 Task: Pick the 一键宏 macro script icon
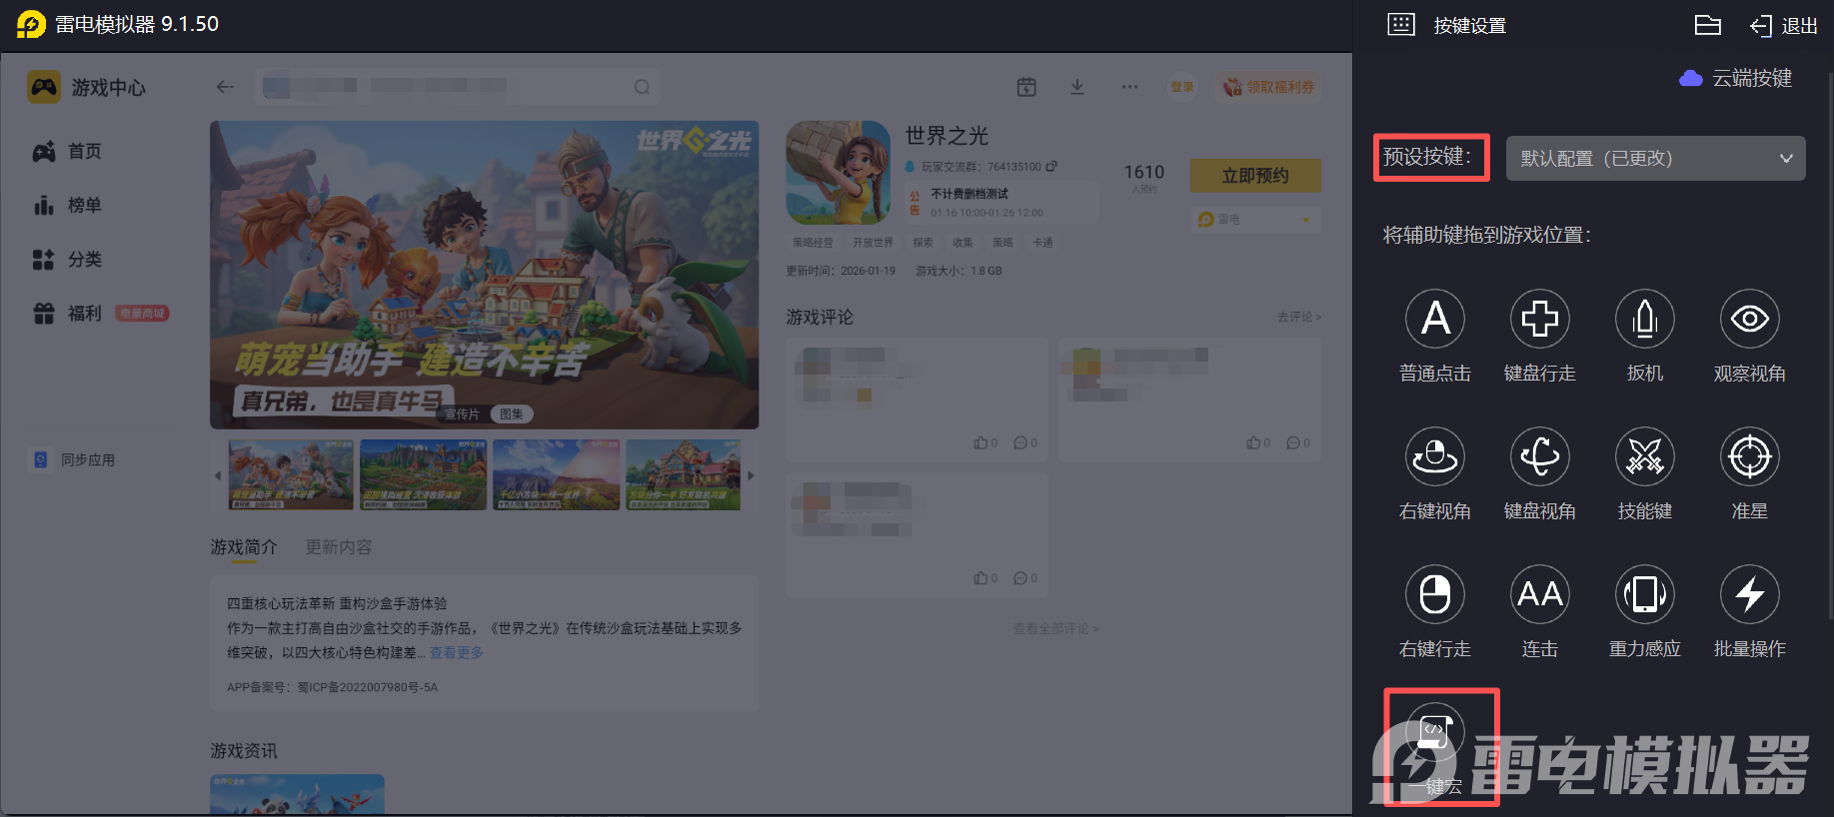pyautogui.click(x=1435, y=732)
